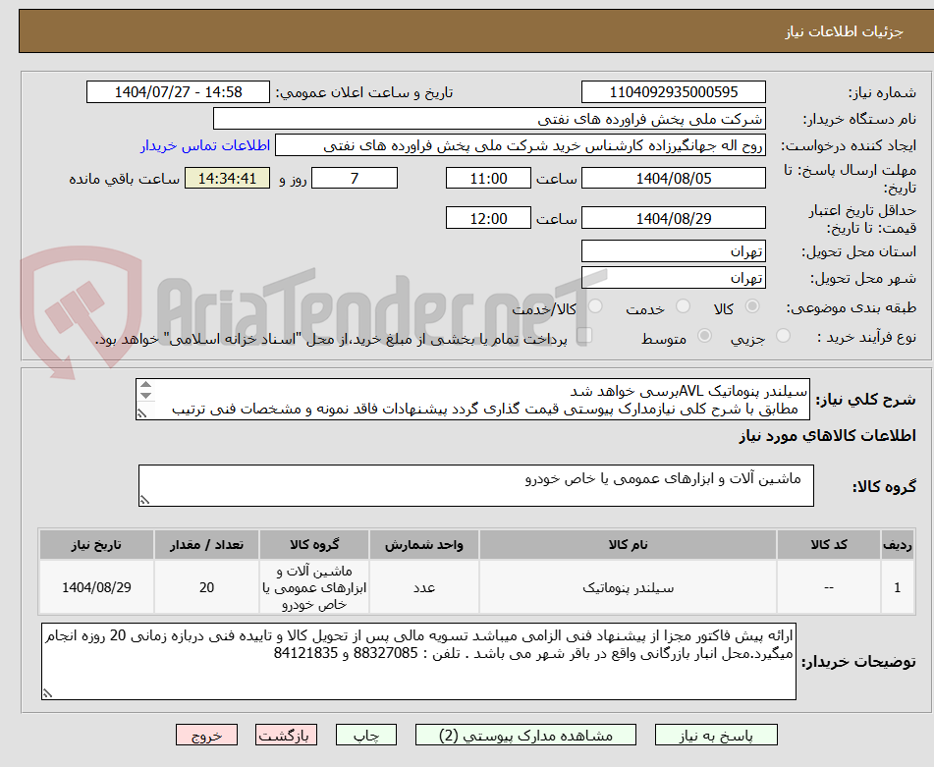Screen dimensions: 934x767
Task: Click the ایجاد کننده درخواست field
Action: tap(521, 146)
